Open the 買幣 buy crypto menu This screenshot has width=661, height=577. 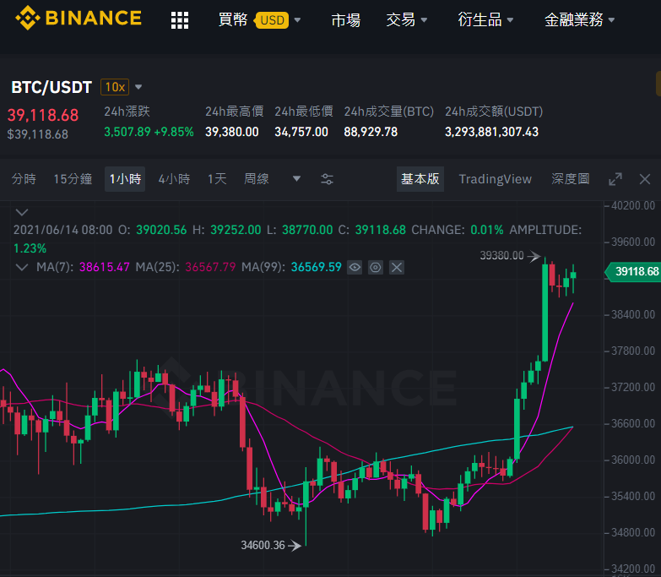[x=233, y=19]
